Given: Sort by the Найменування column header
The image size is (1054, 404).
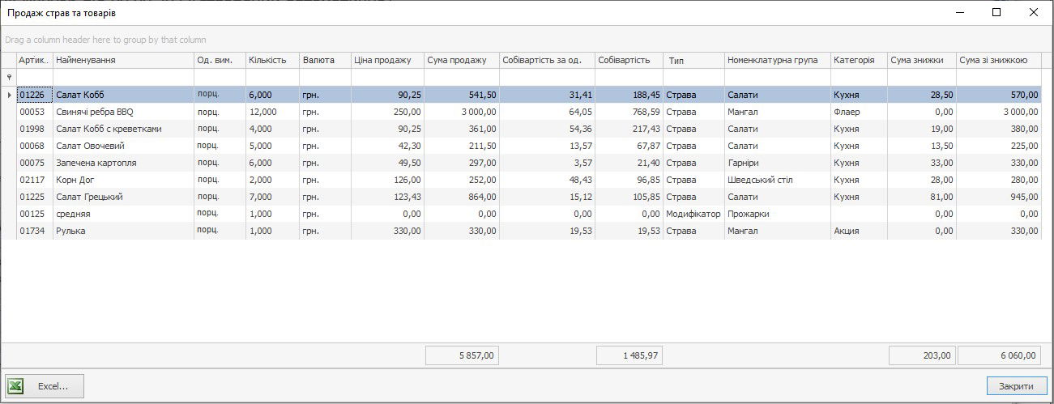Looking at the screenshot, I should (122, 61).
